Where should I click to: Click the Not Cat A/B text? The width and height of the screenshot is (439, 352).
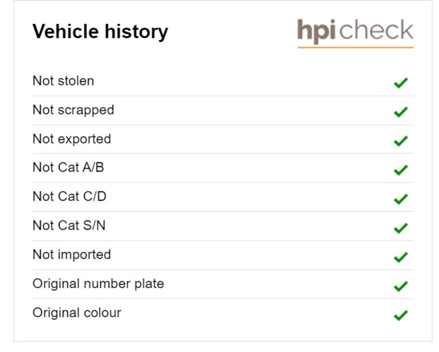click(x=68, y=167)
